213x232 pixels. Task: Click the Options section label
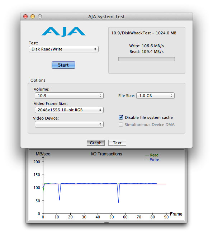pos(38,80)
